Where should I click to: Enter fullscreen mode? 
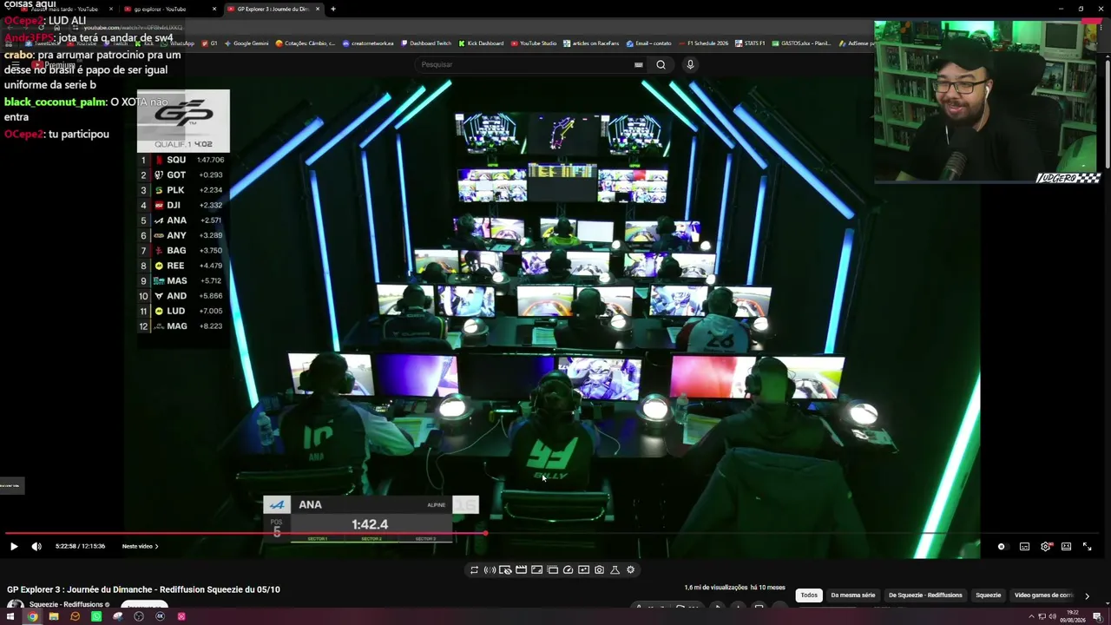click(1087, 546)
